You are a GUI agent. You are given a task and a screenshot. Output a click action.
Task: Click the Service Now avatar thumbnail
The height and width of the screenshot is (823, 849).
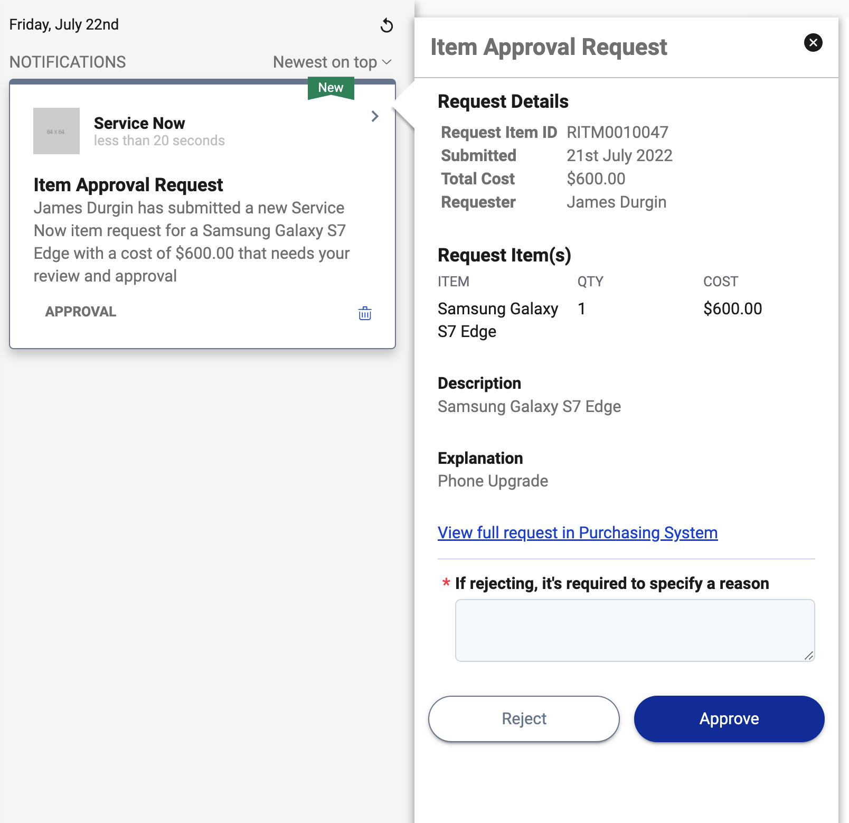tap(56, 131)
